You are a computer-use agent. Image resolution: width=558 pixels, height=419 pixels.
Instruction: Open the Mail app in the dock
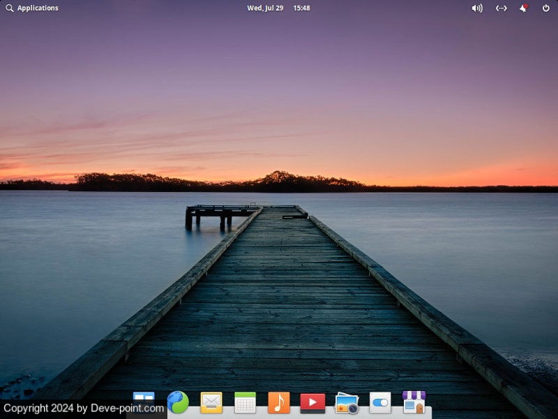click(211, 402)
